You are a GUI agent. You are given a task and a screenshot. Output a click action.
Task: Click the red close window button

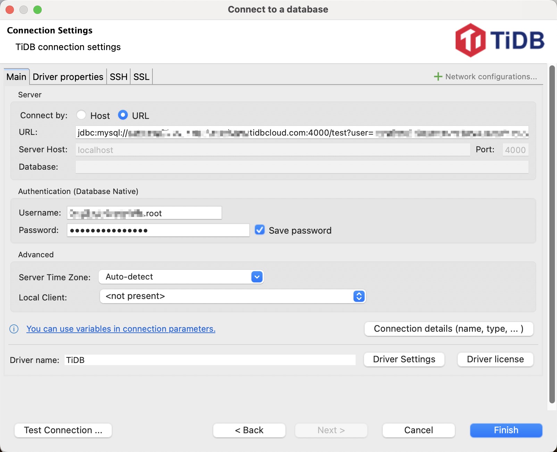tap(10, 10)
